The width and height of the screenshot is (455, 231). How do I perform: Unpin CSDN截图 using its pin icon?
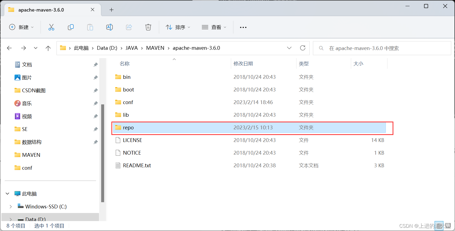pyautogui.click(x=95, y=91)
